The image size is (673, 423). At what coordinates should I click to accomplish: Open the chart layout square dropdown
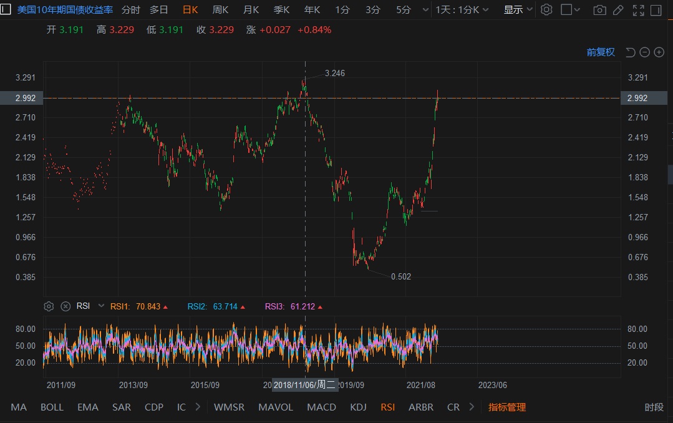point(570,10)
